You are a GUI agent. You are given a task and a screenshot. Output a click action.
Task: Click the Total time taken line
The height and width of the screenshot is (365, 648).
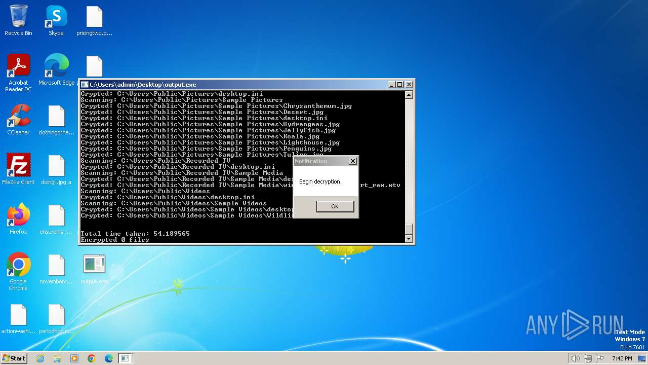pyautogui.click(x=135, y=234)
